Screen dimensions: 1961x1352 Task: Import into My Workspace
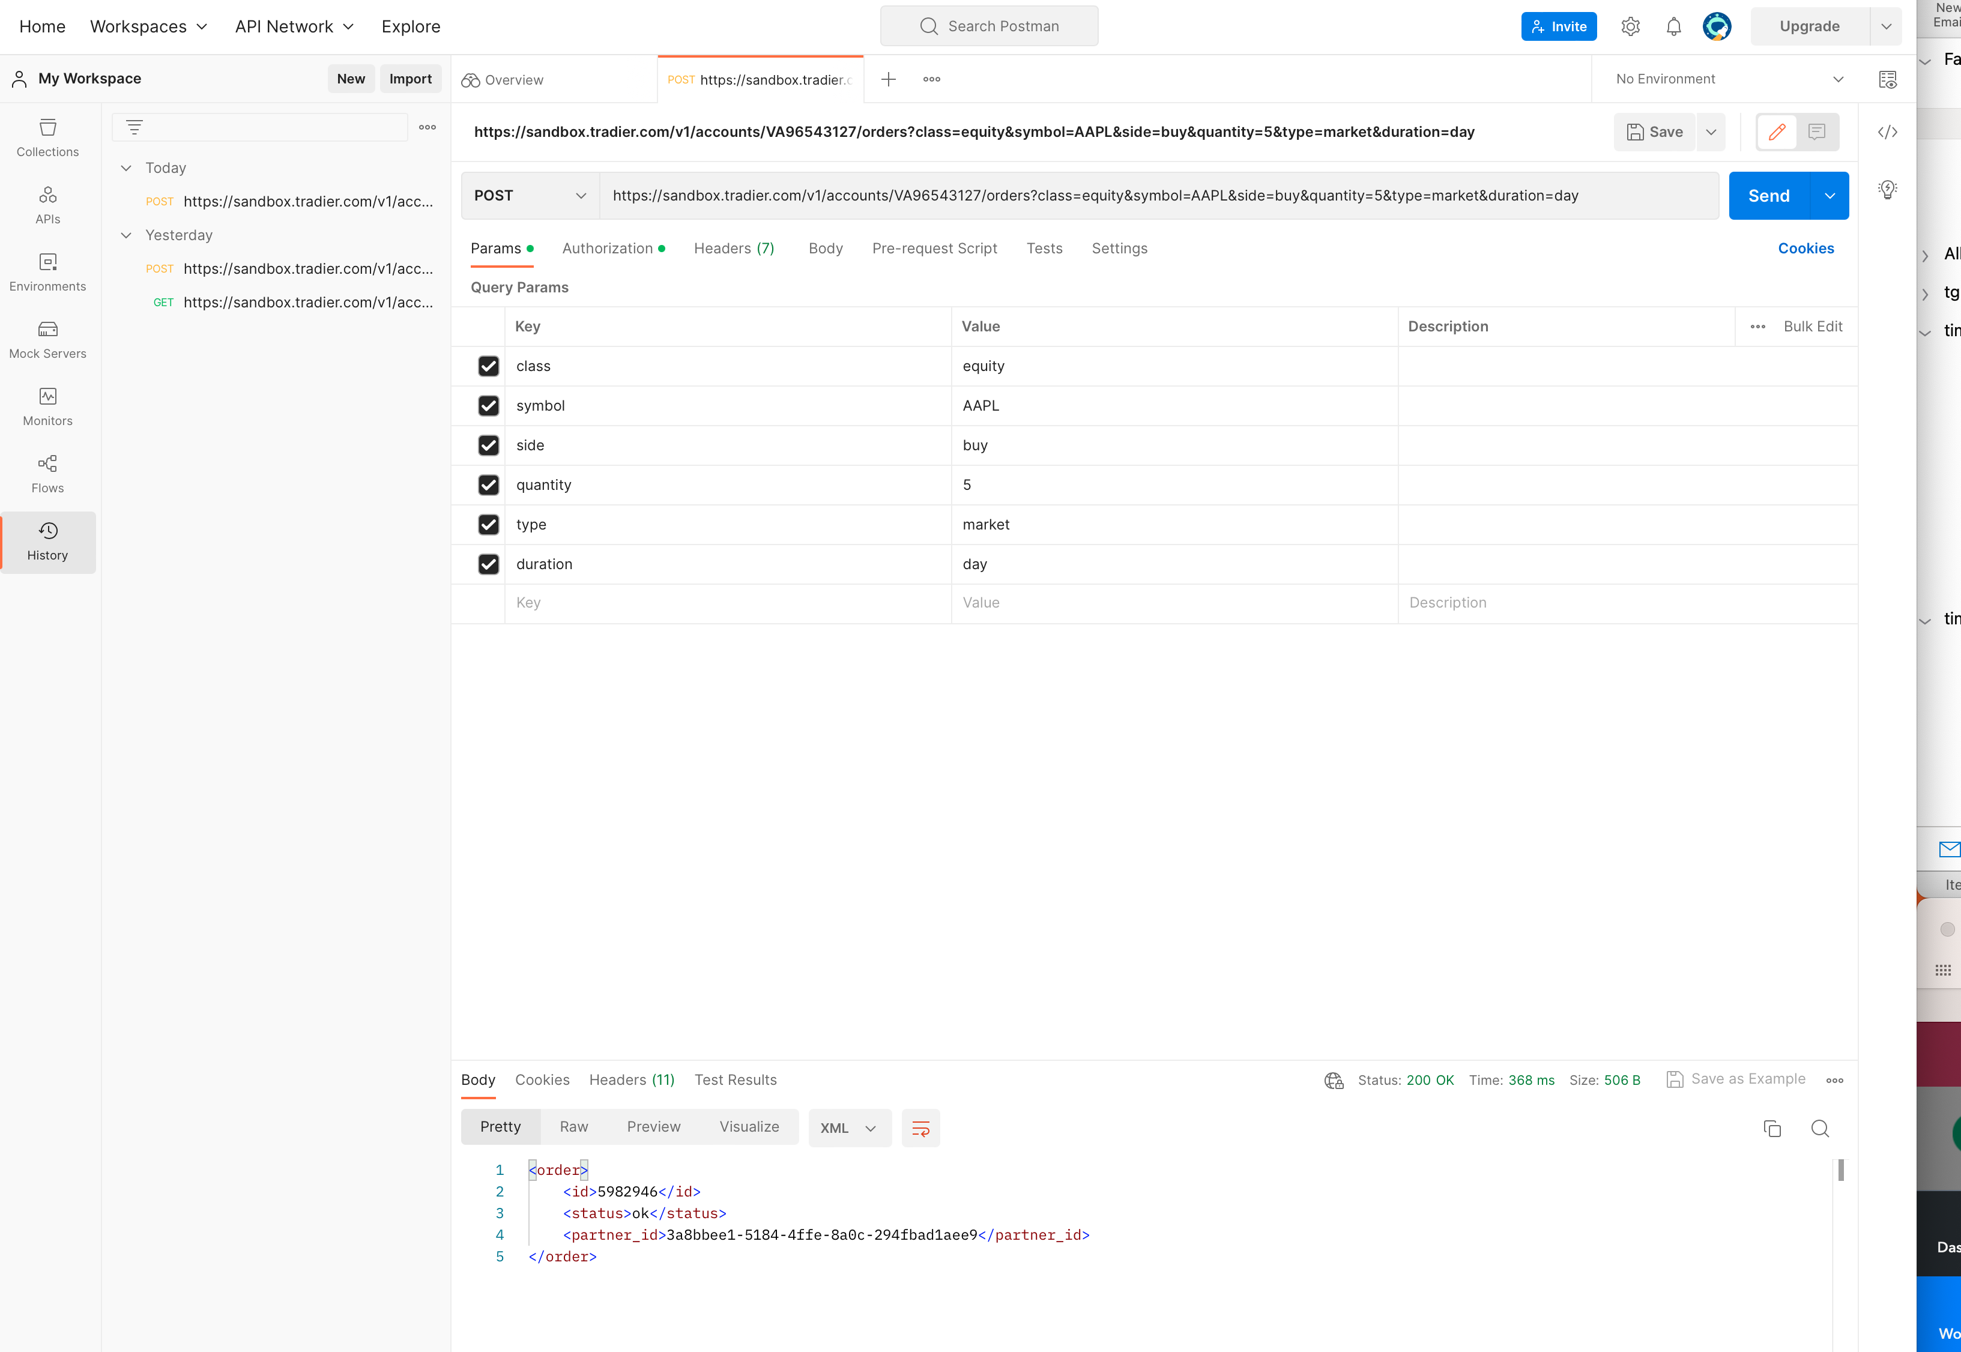(x=410, y=79)
